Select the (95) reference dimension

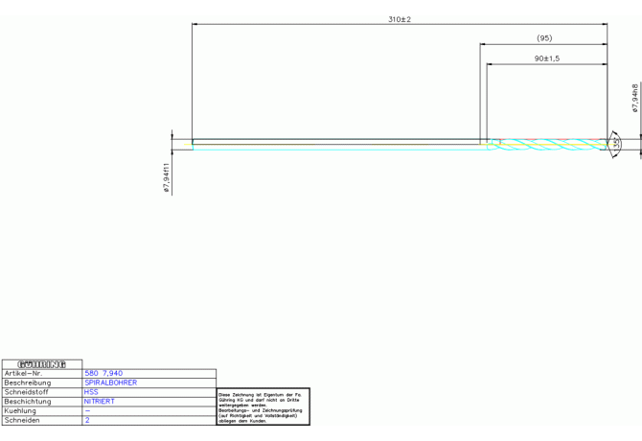pyautogui.click(x=543, y=38)
